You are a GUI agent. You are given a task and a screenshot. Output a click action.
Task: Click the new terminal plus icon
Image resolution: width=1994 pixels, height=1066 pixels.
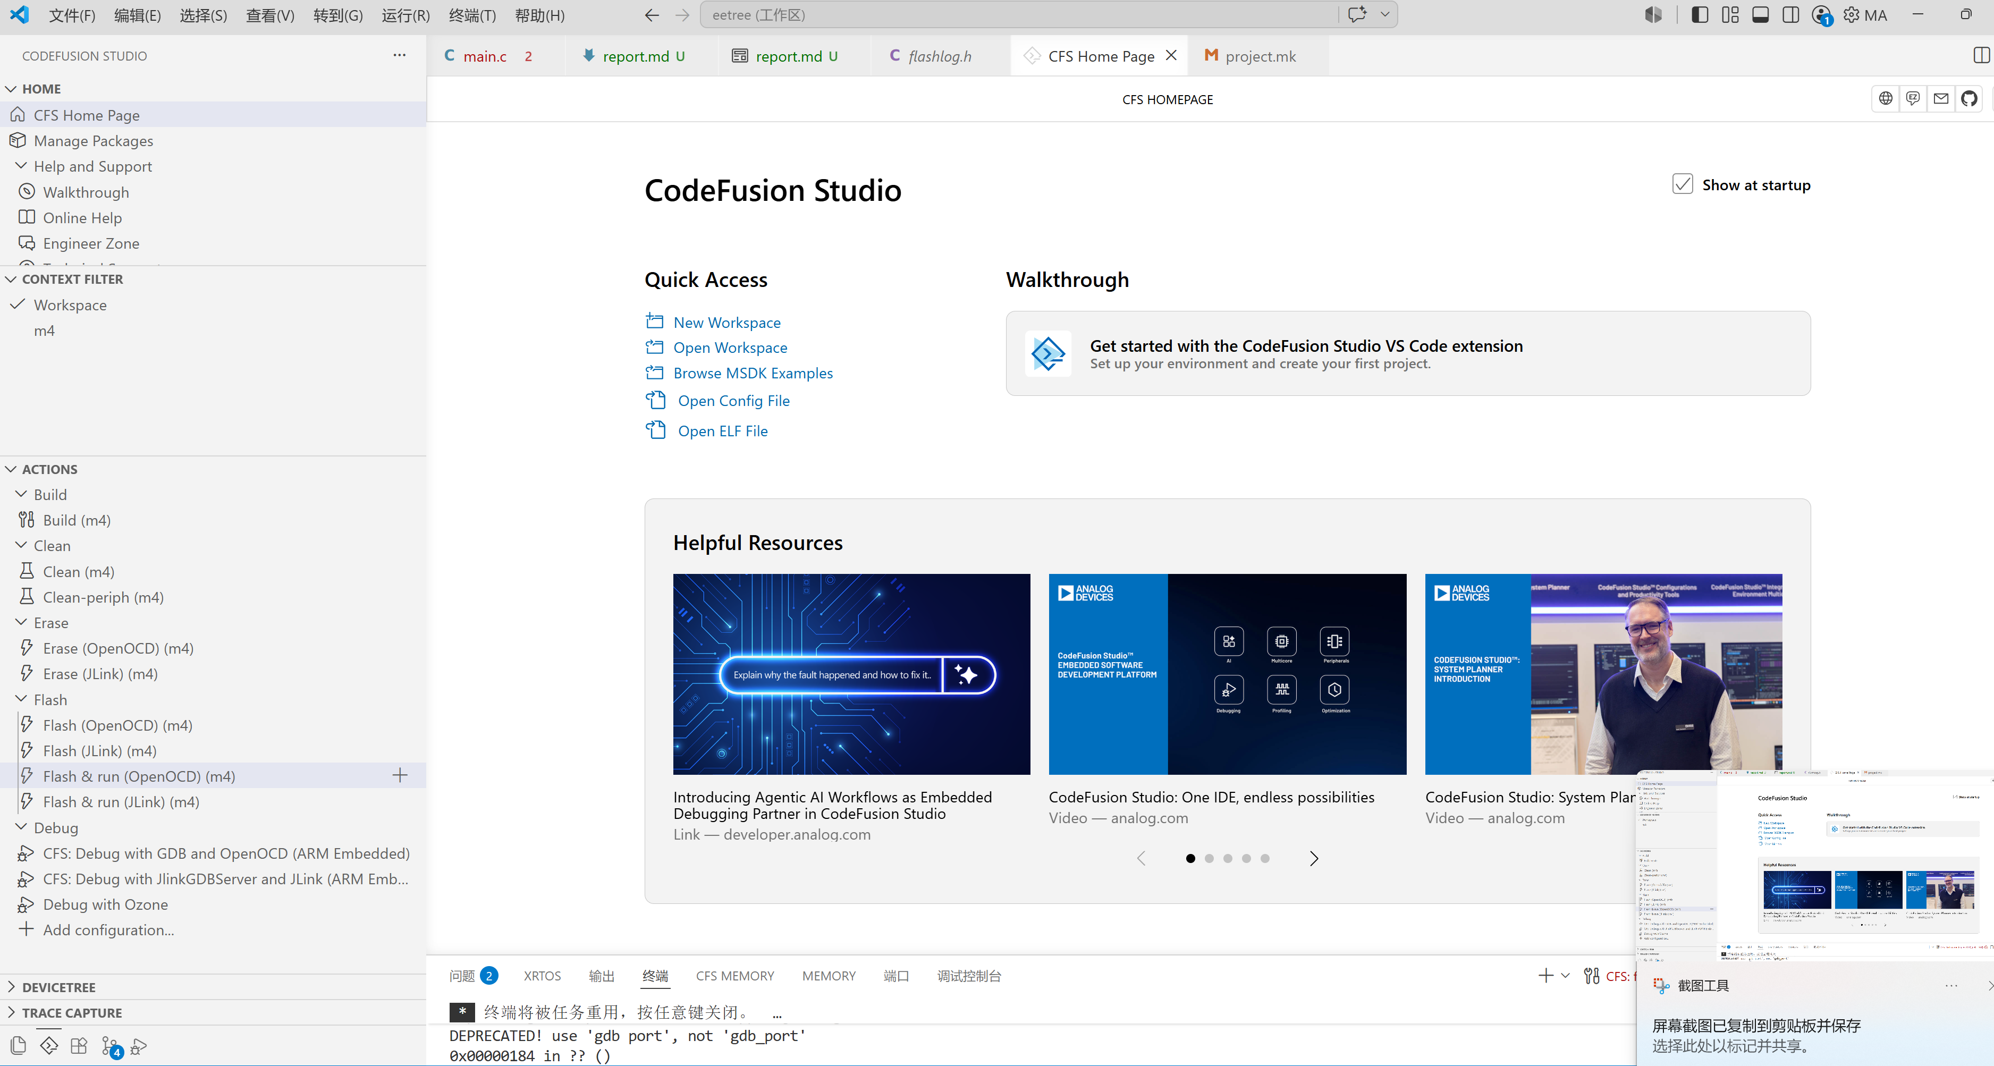click(x=1546, y=976)
